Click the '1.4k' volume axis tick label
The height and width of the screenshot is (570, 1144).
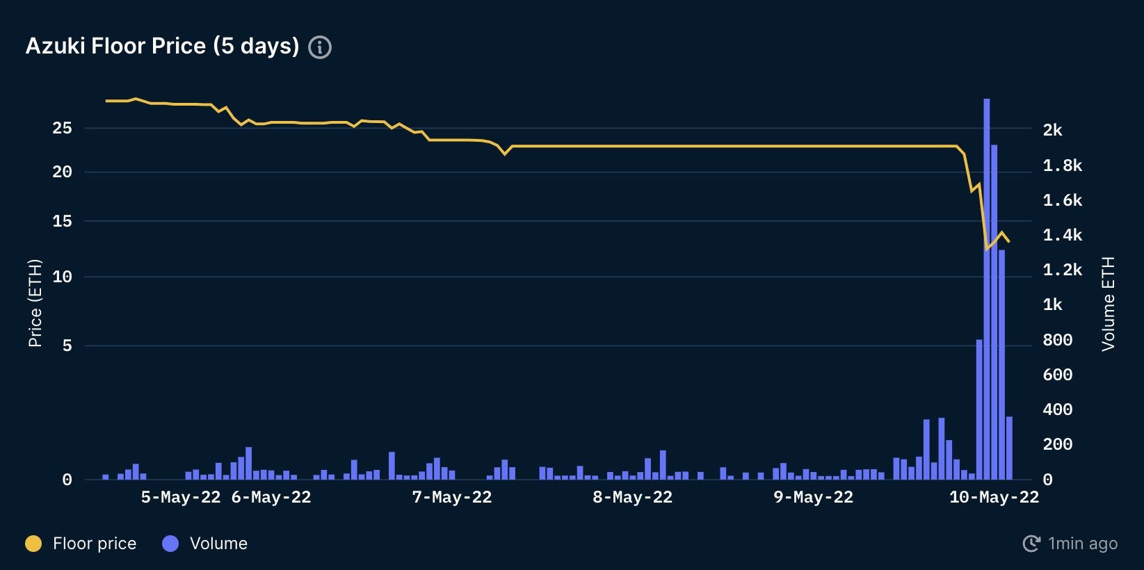click(x=1063, y=235)
